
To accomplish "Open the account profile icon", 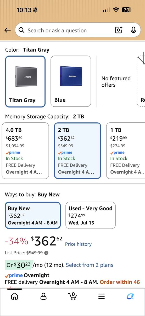I will [43, 297].
